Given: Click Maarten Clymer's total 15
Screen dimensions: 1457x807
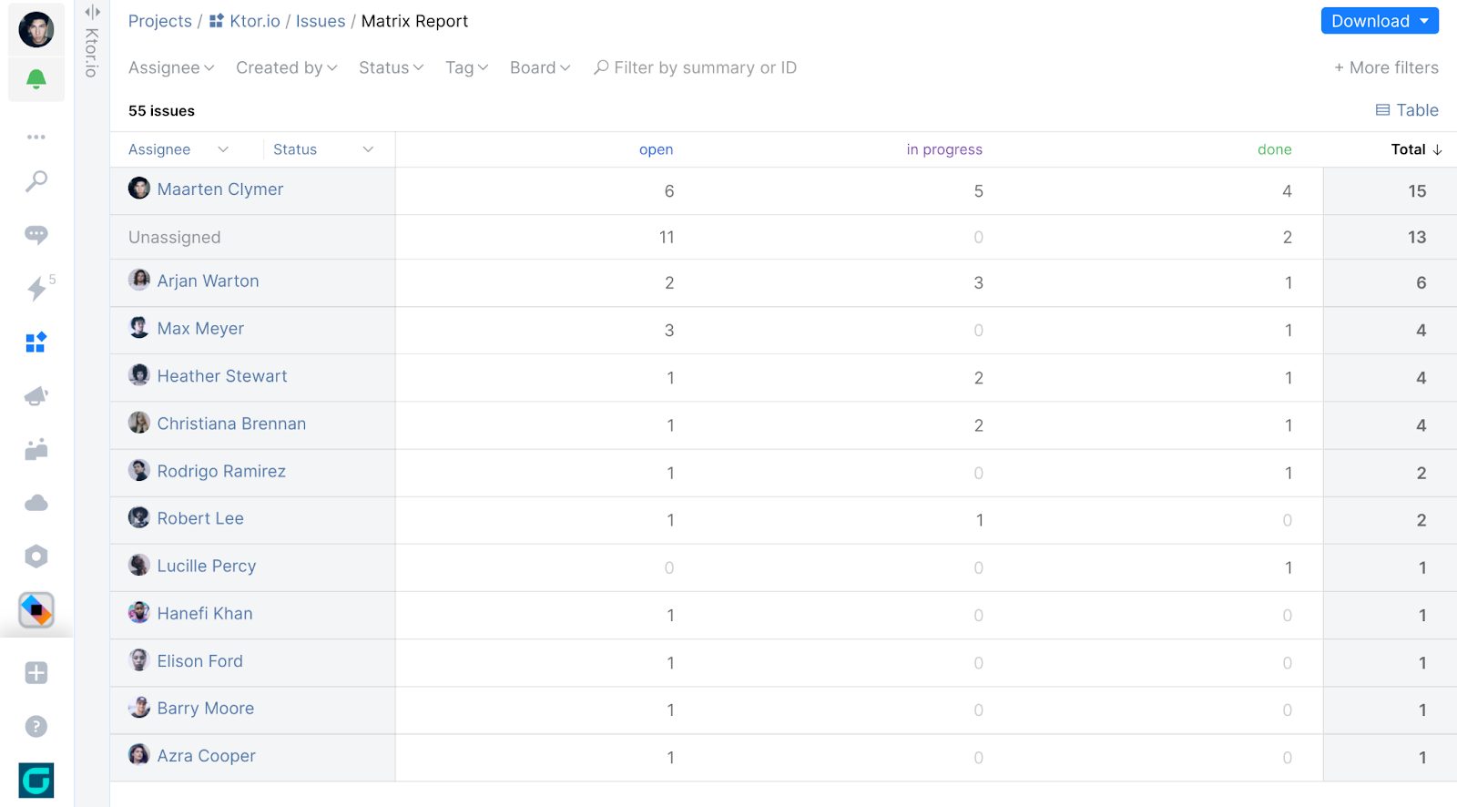Looking at the screenshot, I should pos(1417,191).
